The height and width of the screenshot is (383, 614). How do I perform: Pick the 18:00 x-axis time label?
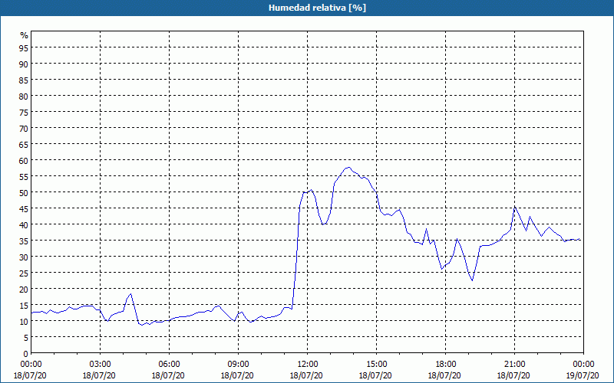pyautogui.click(x=444, y=365)
